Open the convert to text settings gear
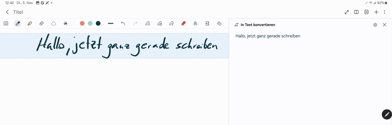Screen dimensions: 392x125 [x=375, y=25]
